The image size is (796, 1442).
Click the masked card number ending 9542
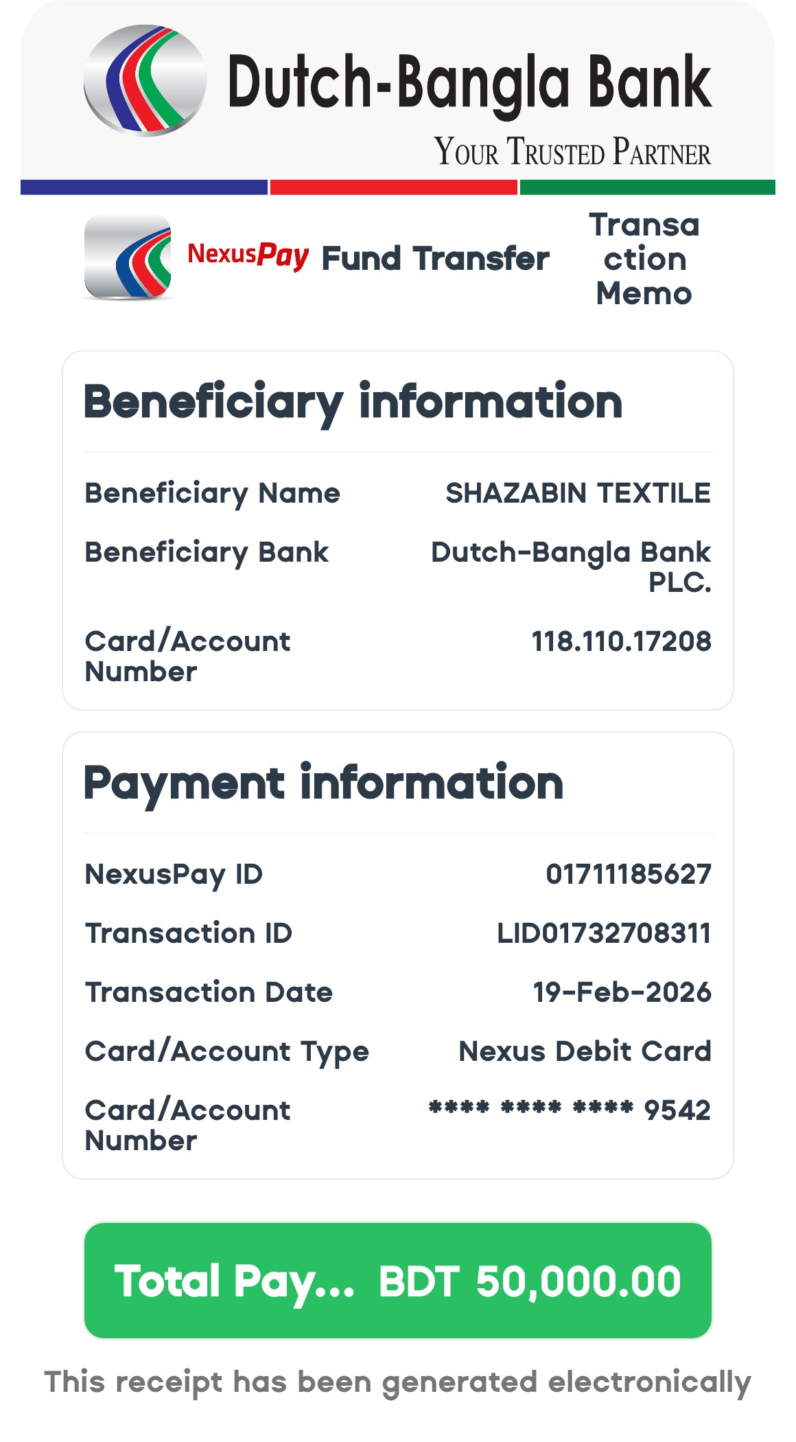pyautogui.click(x=570, y=1110)
